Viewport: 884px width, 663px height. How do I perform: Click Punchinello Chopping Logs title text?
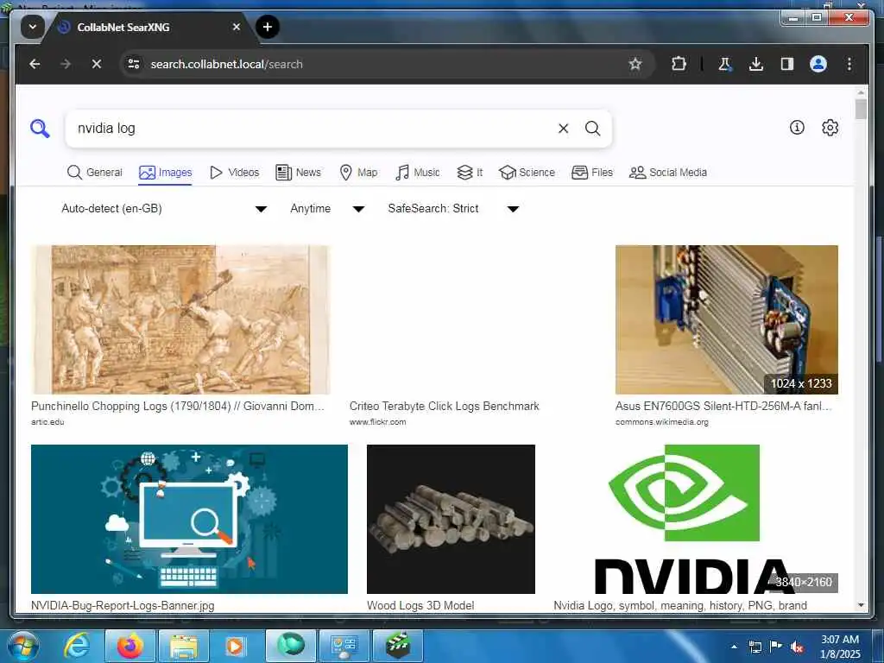pyautogui.click(x=178, y=406)
